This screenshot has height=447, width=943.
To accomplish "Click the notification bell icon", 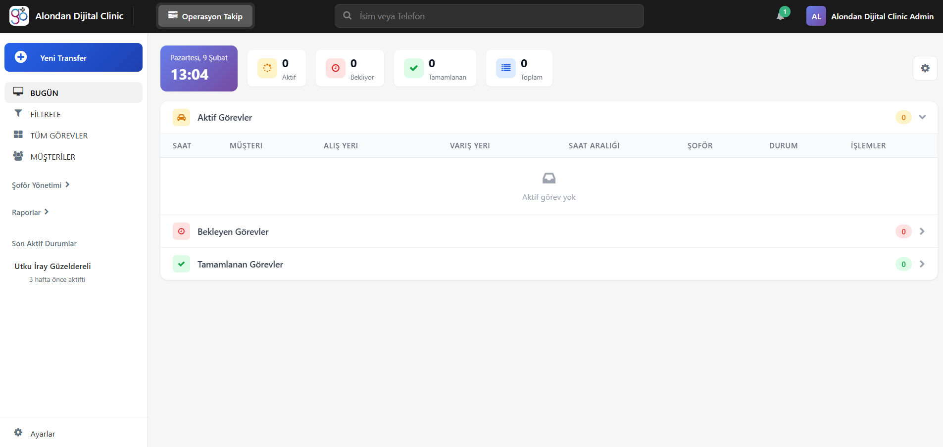I will pos(780,16).
